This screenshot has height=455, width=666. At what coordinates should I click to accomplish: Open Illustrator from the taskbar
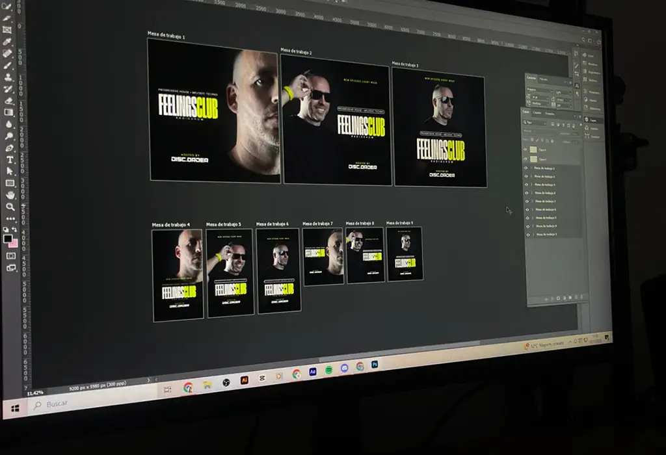245,380
